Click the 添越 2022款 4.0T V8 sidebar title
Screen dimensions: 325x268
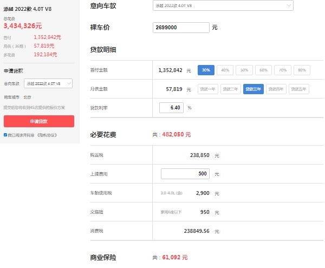tap(28, 9)
